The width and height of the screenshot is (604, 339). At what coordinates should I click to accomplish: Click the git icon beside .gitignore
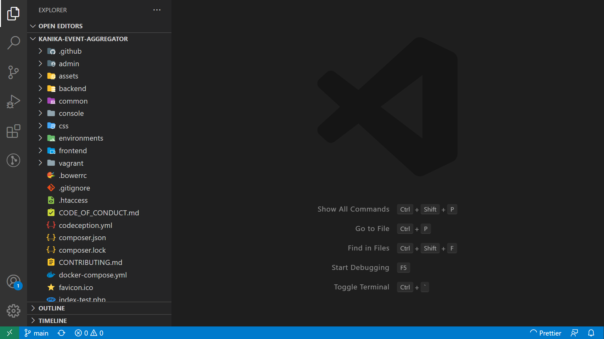point(51,188)
